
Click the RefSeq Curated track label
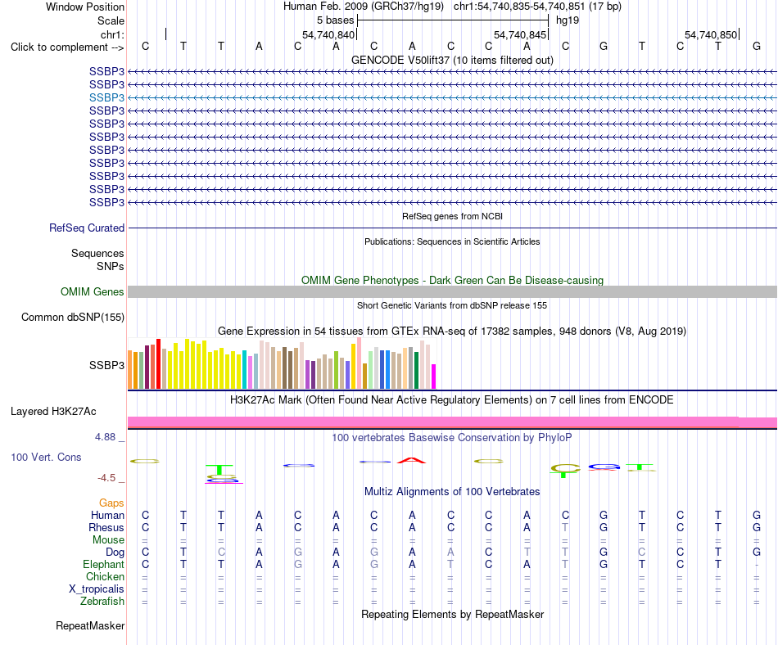click(x=87, y=228)
